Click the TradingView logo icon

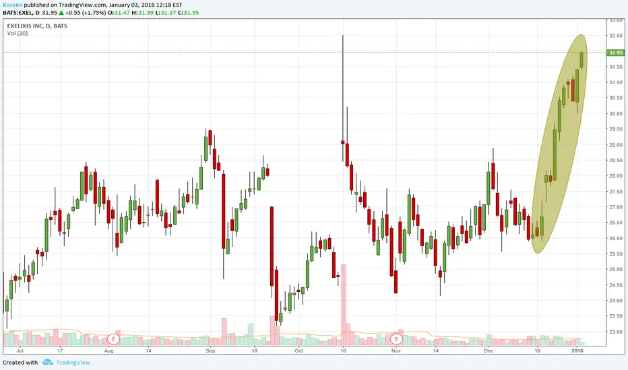pyautogui.click(x=47, y=362)
